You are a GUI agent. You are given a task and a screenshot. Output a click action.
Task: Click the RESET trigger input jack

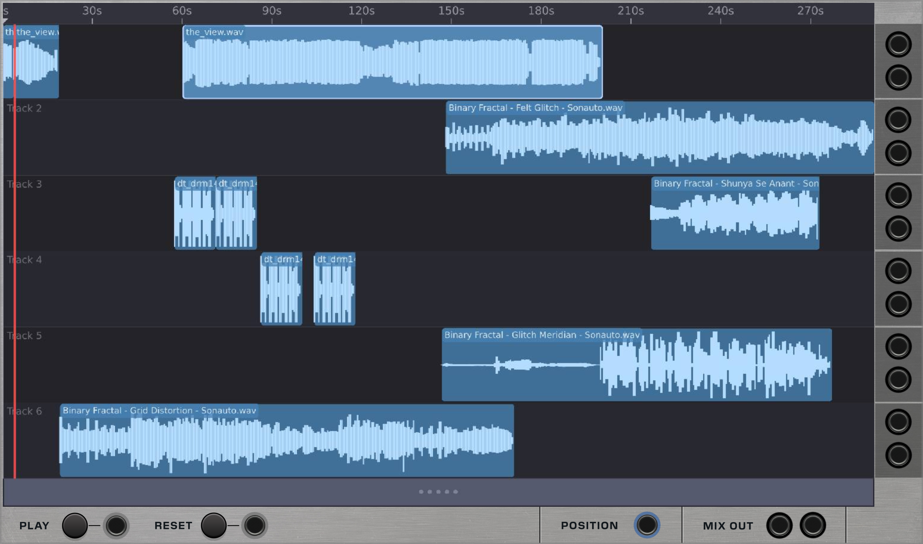(x=255, y=526)
